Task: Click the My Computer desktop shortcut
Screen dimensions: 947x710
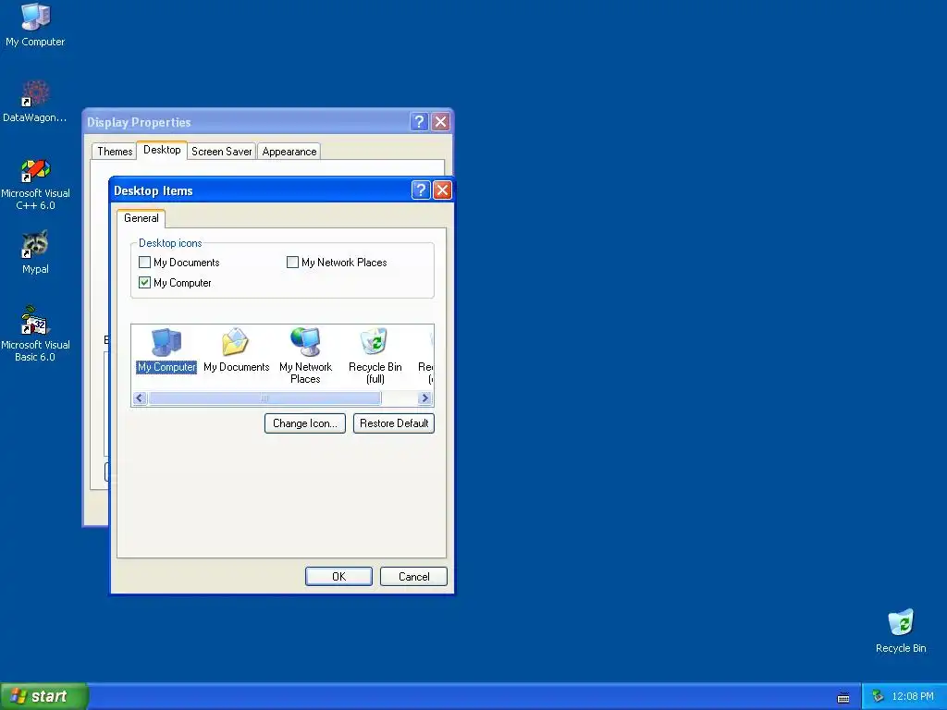Action: click(35, 25)
